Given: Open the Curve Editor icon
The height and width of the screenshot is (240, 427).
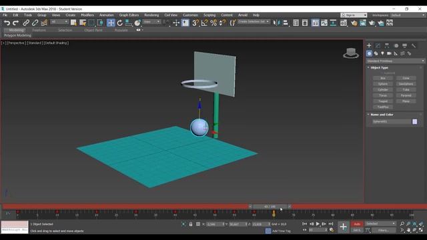Looking at the screenshot, I should point(324,23).
